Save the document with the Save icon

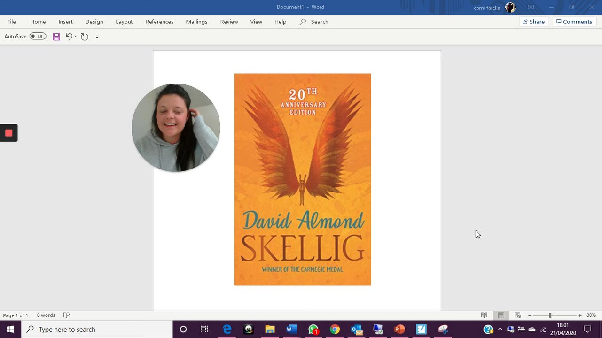point(56,37)
